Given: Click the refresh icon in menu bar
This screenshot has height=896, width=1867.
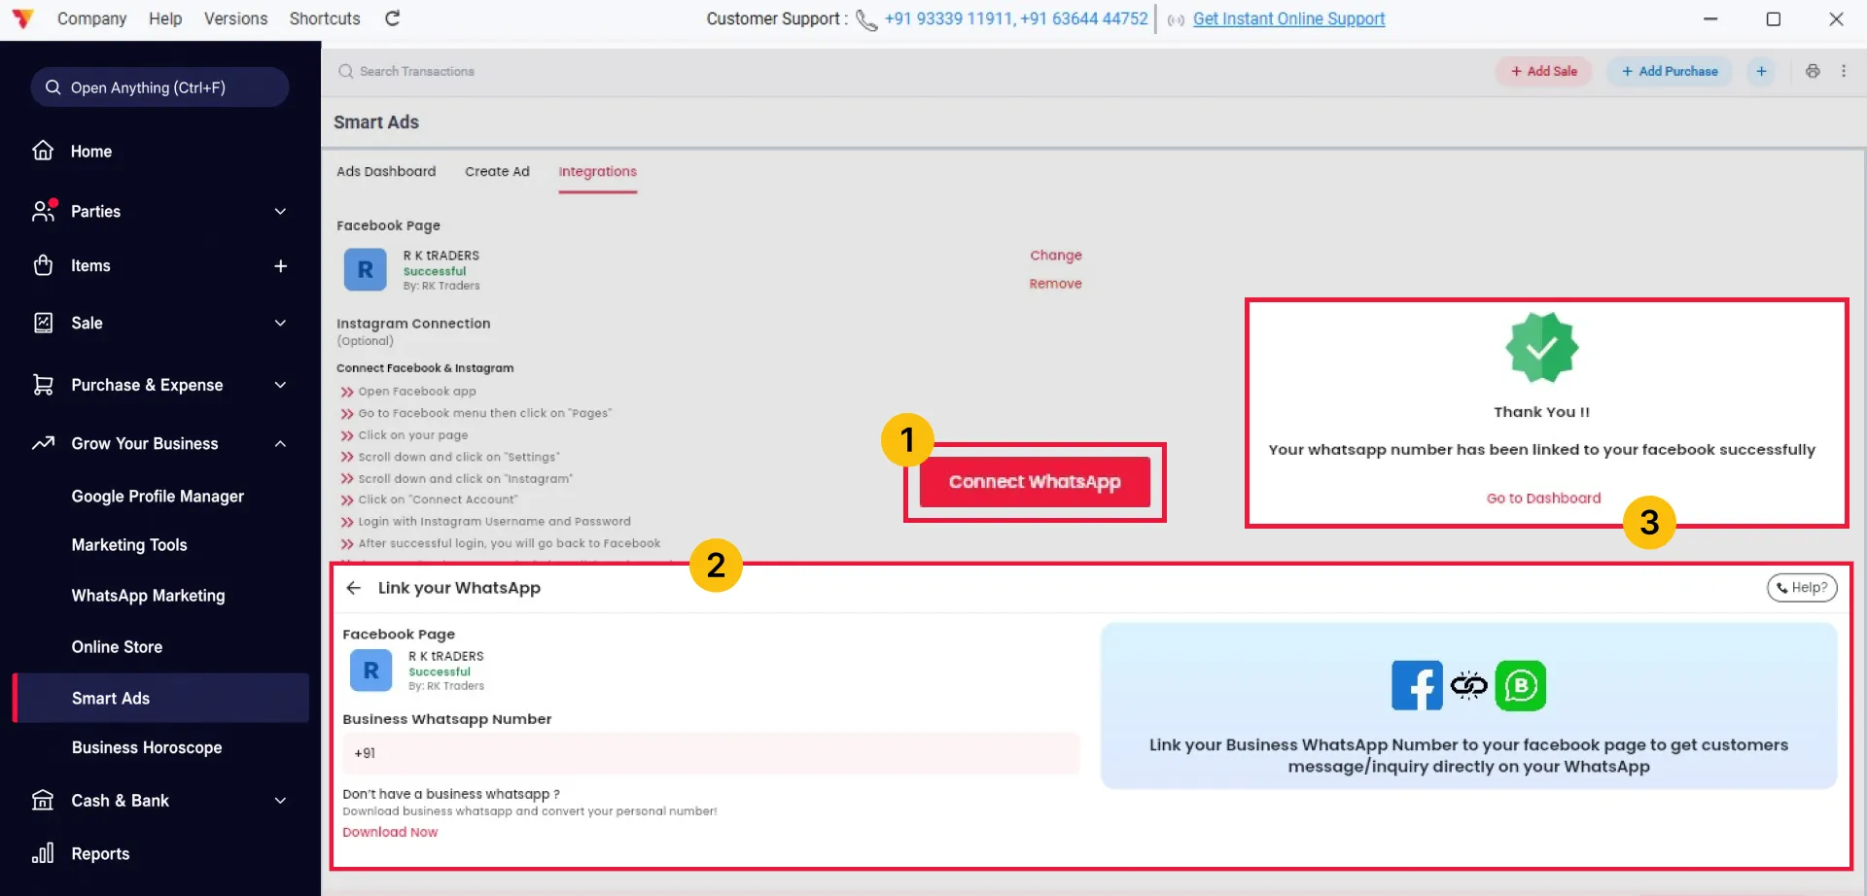Looking at the screenshot, I should pos(393,18).
